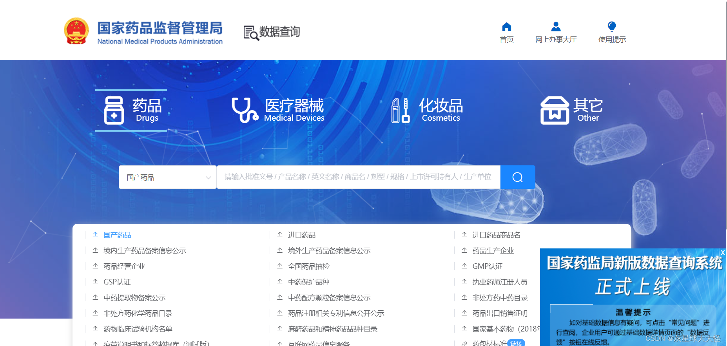Click the arrow icon beside GSP认证

(95, 282)
